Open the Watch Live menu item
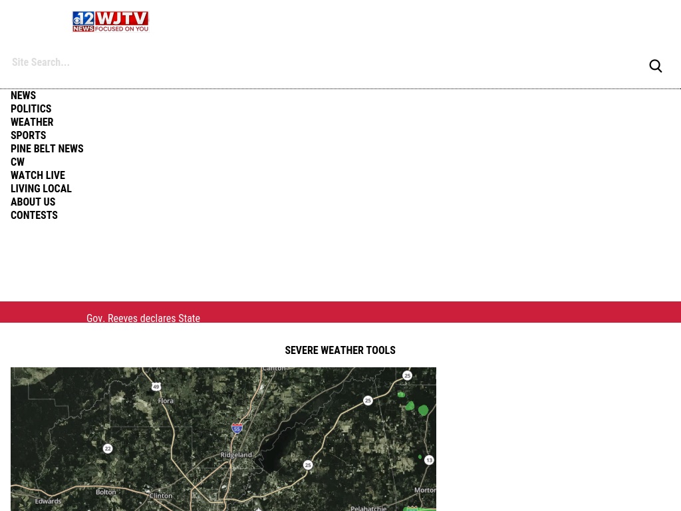Screen dimensions: 681x511 [x=38, y=176]
